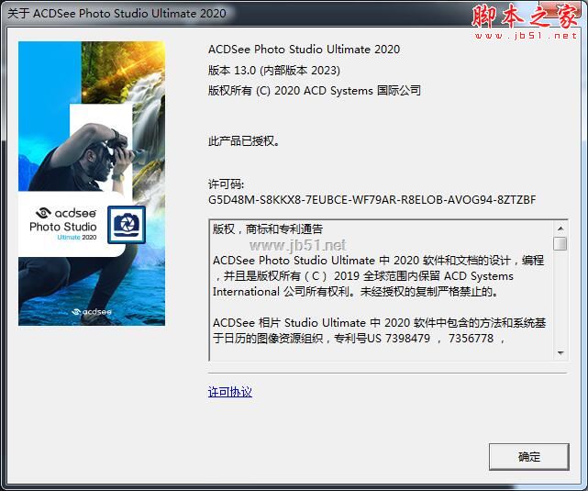Click the 版本 13.0 (内部版本 2023) text

pos(274,70)
